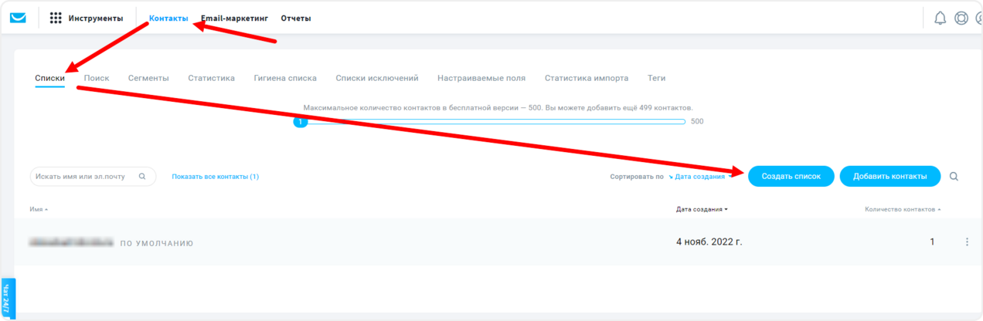This screenshot has height=321, width=983.
Task: Switch to the Поиск tab
Action: click(97, 78)
